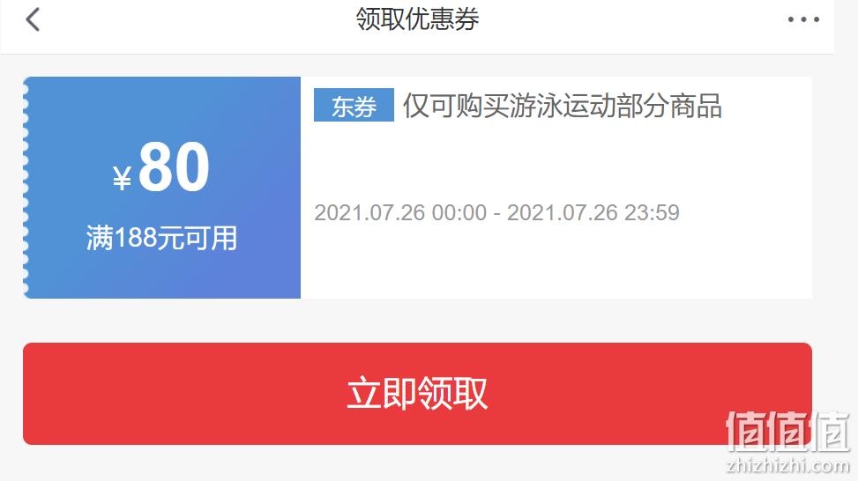Tap the large 80 discount amount
This screenshot has height=481, width=858.
[174, 166]
